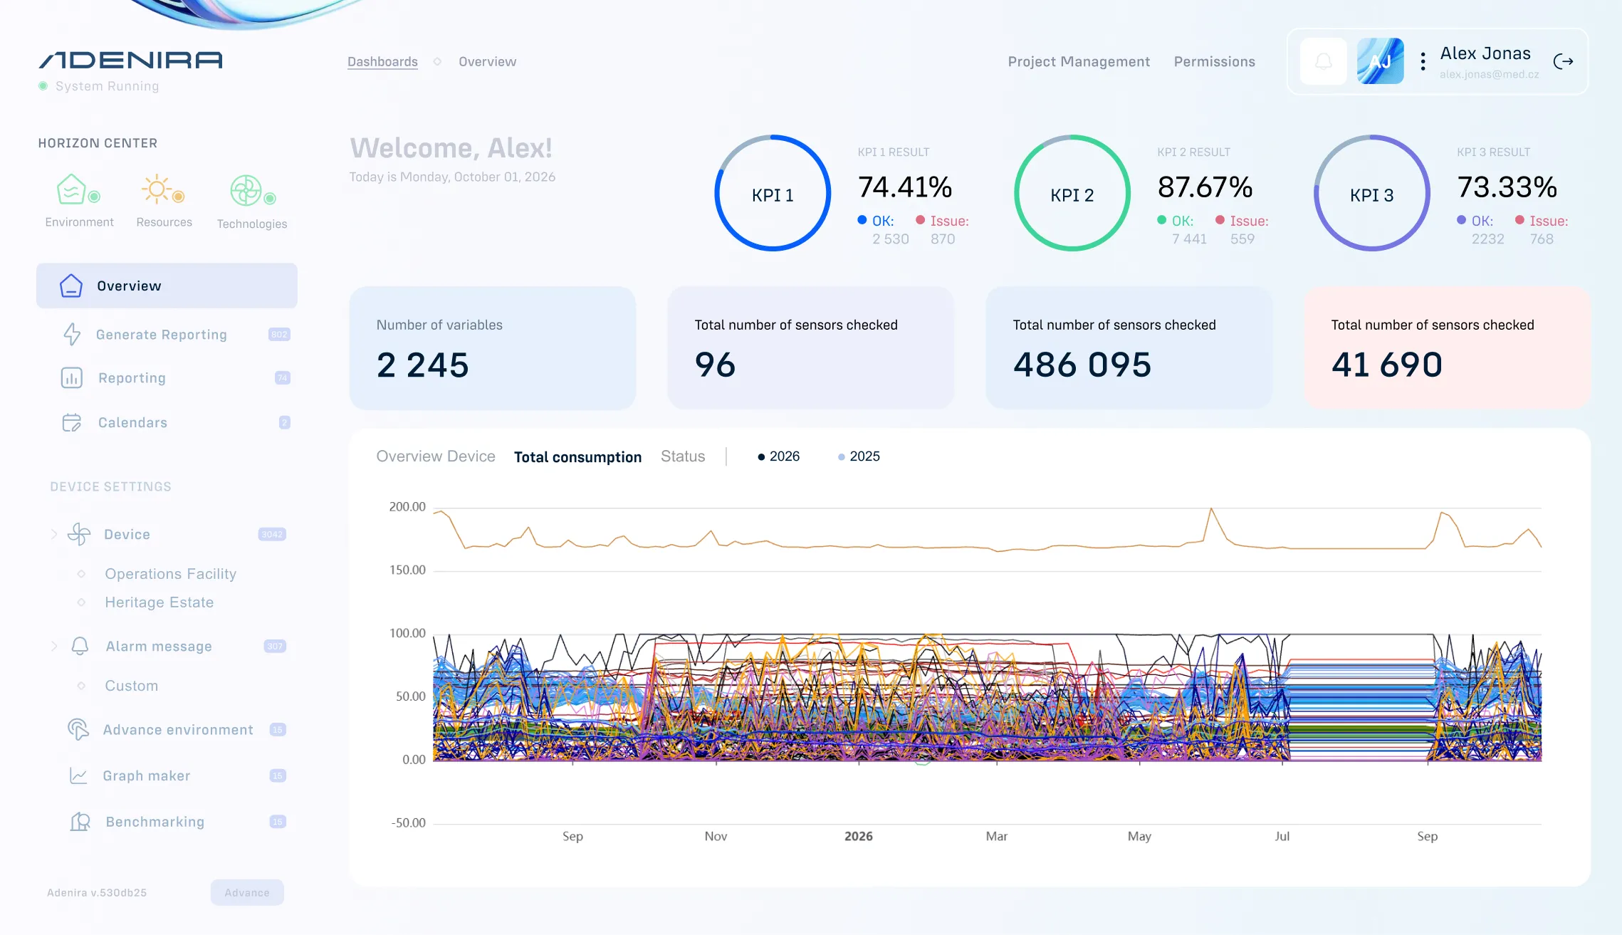Open notifications bell in header
The image size is (1622, 935).
[1323, 61]
